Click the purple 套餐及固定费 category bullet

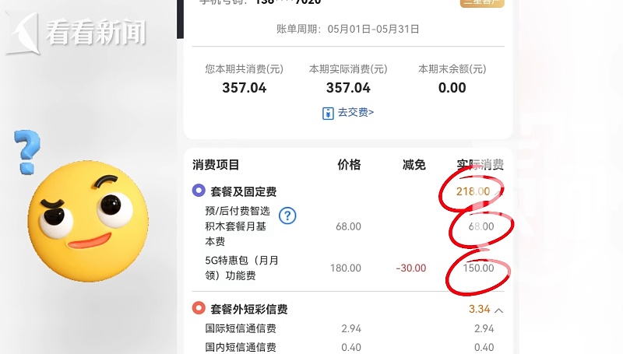(x=199, y=191)
